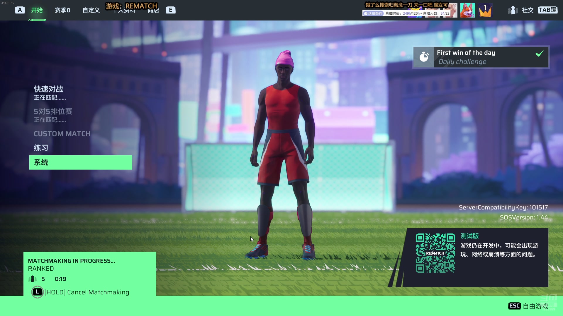Click the A key previous-tab icon
563x316 pixels.
point(20,10)
